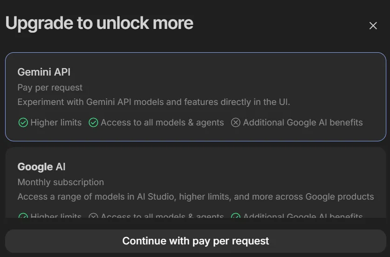Click the 'Pay per request' subtitle text
This screenshot has width=390, height=257.
click(50, 88)
